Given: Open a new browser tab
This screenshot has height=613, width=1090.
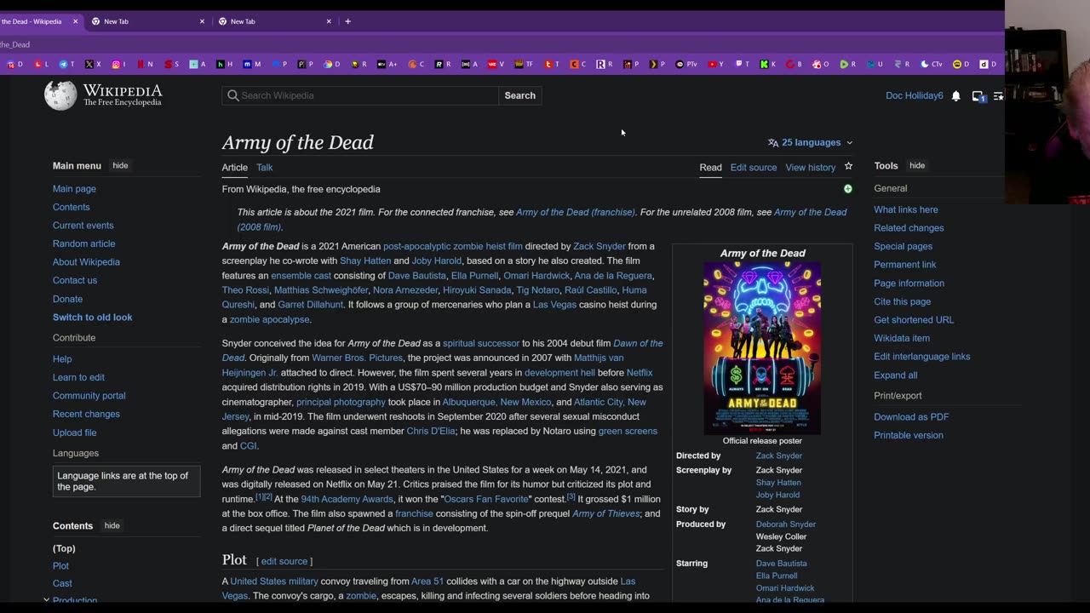Looking at the screenshot, I should coord(347,21).
